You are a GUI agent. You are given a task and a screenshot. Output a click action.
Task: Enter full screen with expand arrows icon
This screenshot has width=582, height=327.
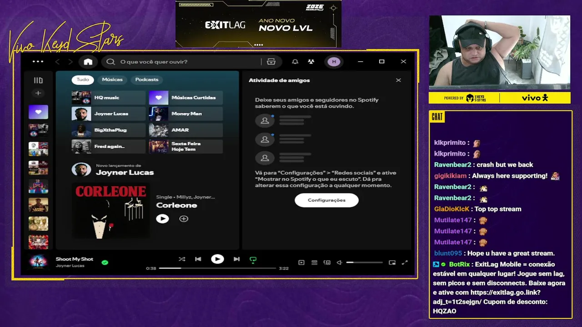tap(405, 263)
